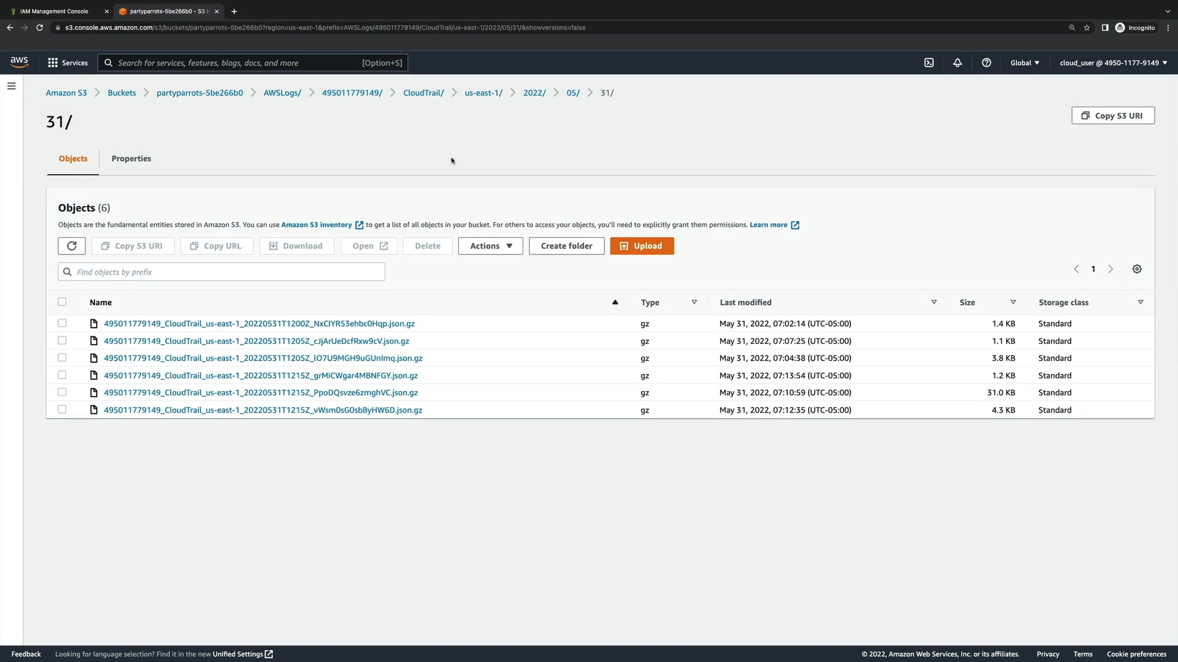Open the Actions dropdown menu

coord(490,246)
